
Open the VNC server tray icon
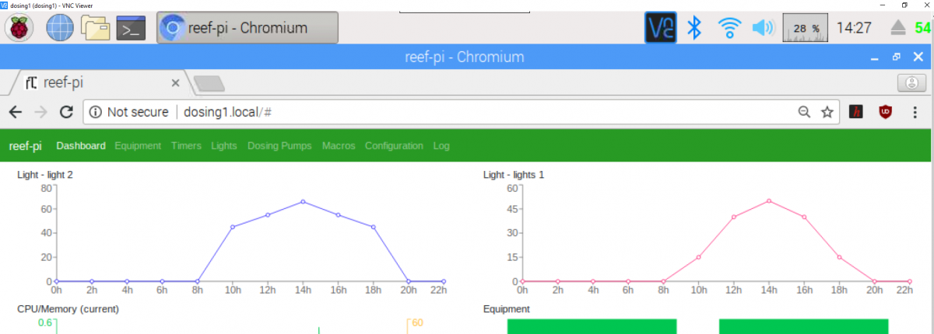660,28
